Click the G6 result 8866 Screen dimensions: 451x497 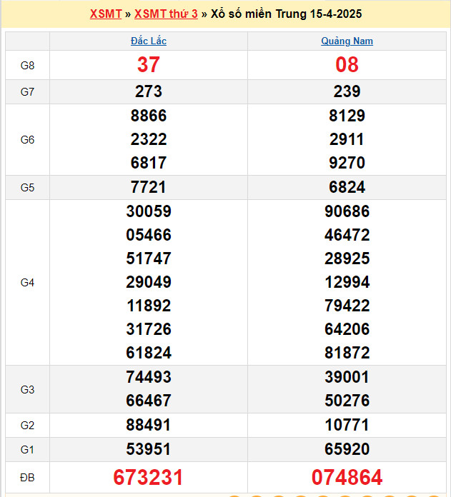[x=149, y=116]
